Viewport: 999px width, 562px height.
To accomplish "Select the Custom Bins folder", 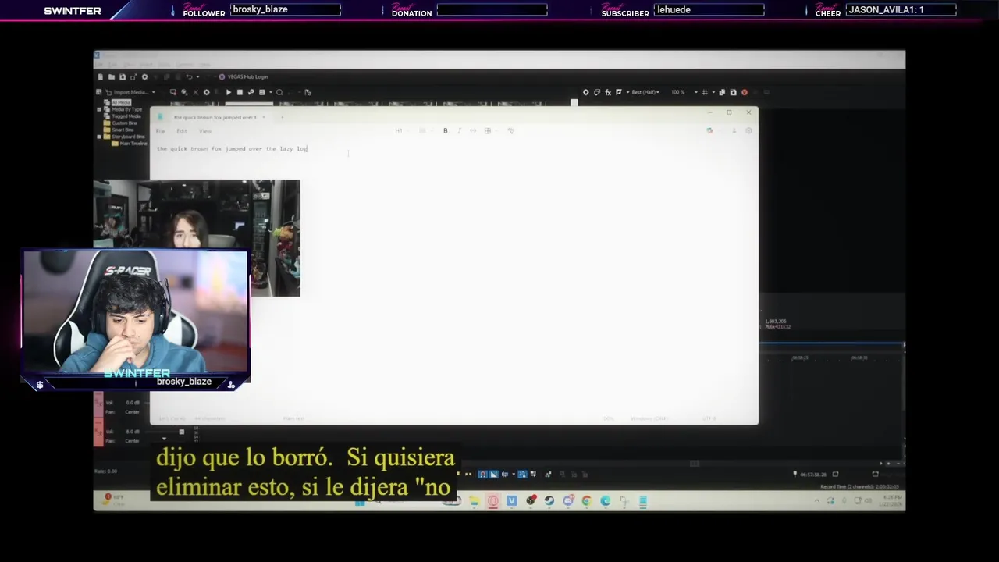I will pyautogui.click(x=124, y=123).
